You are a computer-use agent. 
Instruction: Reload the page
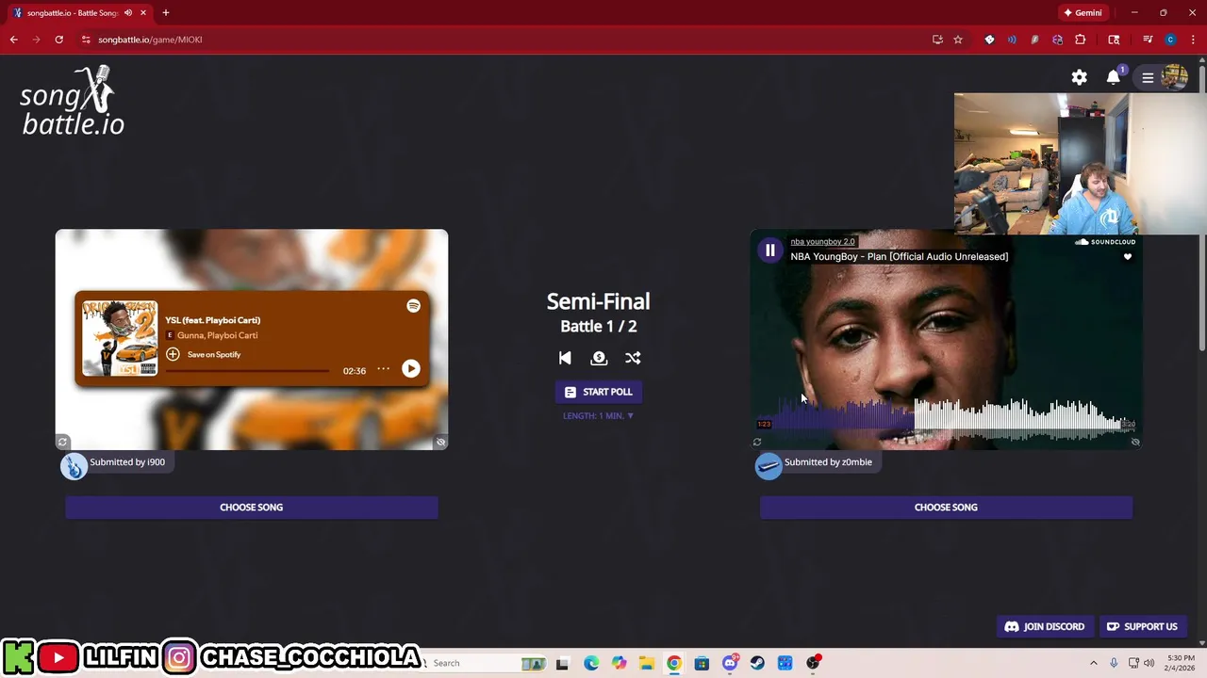pyautogui.click(x=58, y=40)
